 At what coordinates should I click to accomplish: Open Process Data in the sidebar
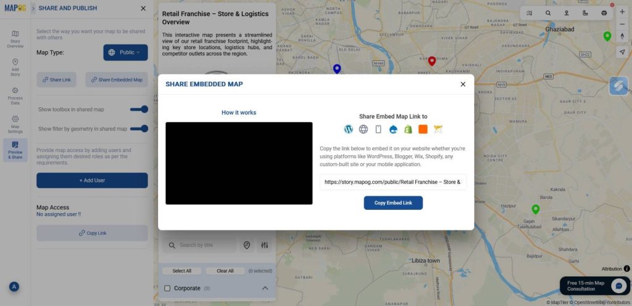pyautogui.click(x=15, y=96)
